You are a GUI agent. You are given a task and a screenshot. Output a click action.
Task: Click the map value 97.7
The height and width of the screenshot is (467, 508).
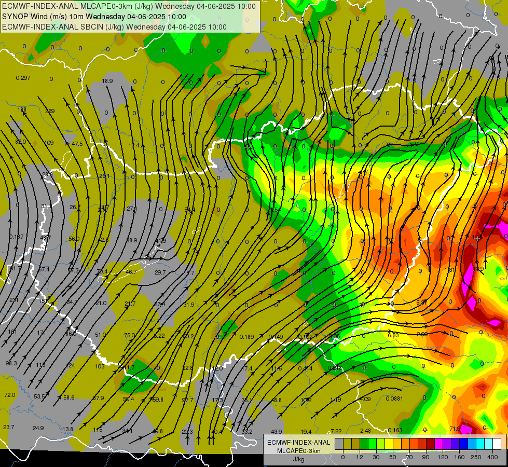[x=187, y=400]
